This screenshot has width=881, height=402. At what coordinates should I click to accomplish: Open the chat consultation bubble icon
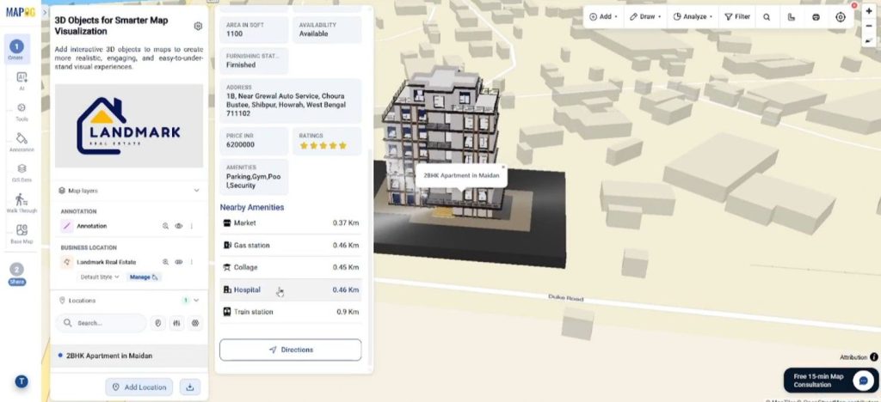(x=864, y=381)
